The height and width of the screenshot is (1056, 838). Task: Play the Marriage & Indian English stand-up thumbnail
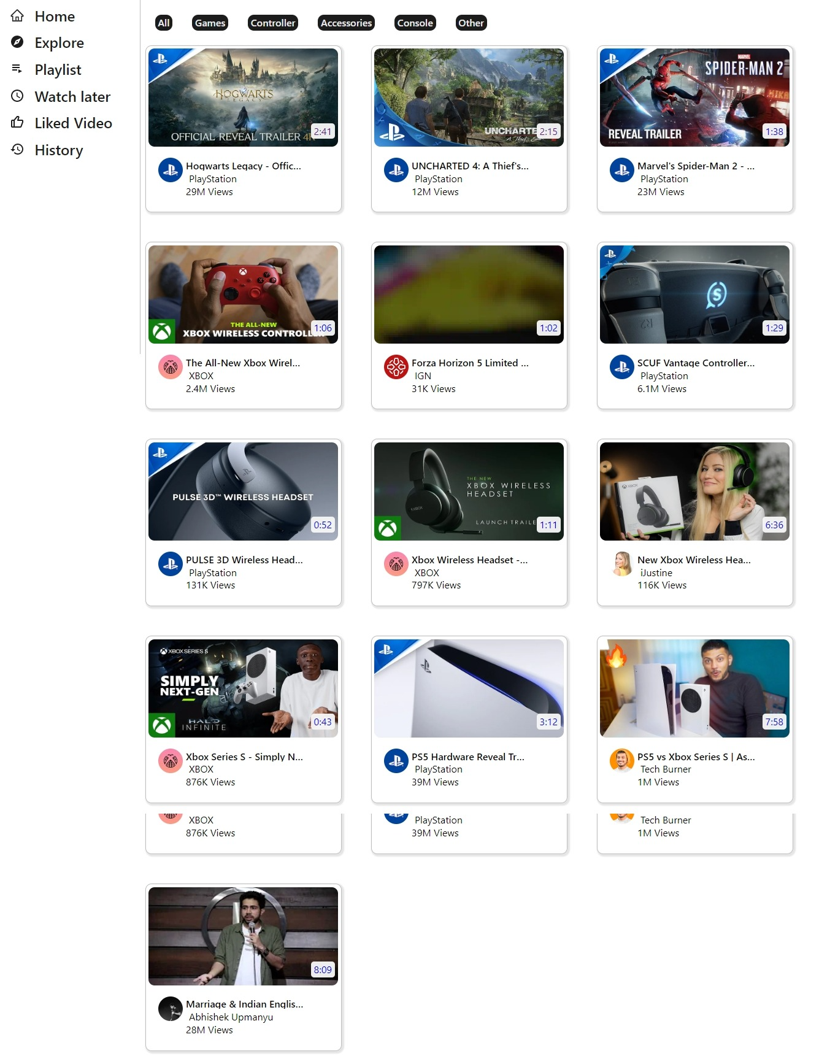243,936
